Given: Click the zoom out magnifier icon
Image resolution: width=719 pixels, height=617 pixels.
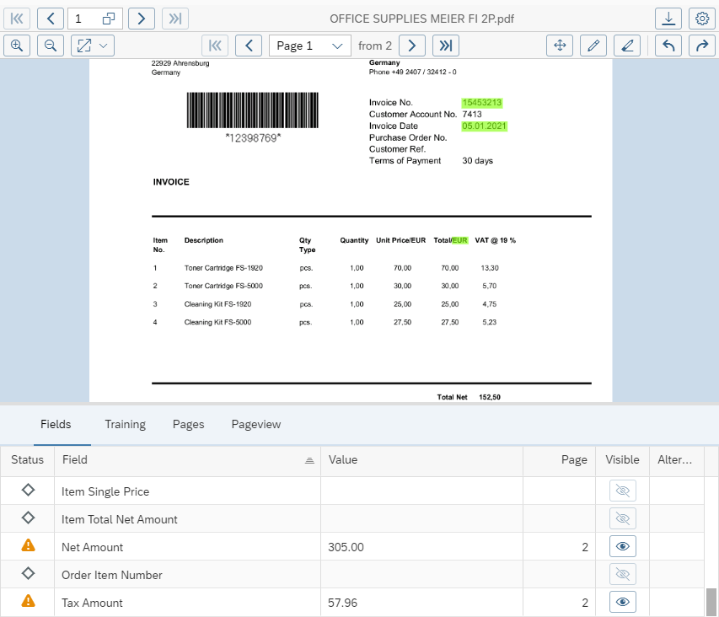Looking at the screenshot, I should point(51,46).
